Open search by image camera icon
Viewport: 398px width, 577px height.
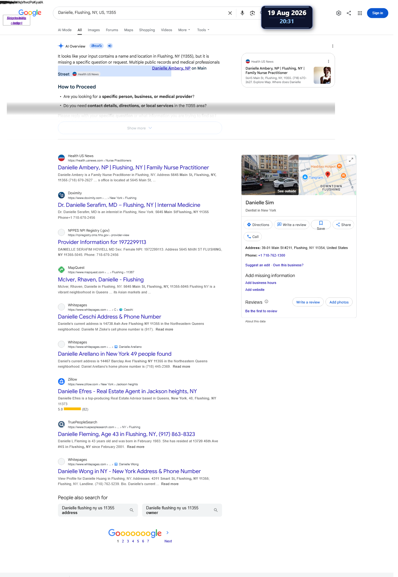[252, 13]
